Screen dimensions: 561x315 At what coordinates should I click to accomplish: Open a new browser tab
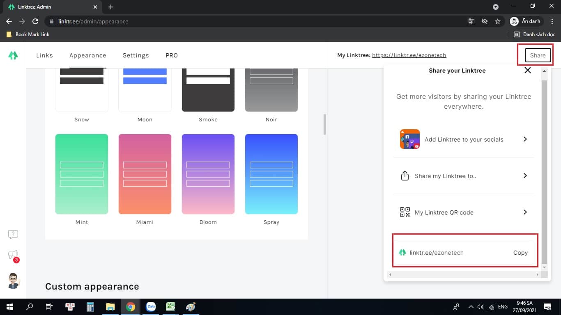111,7
